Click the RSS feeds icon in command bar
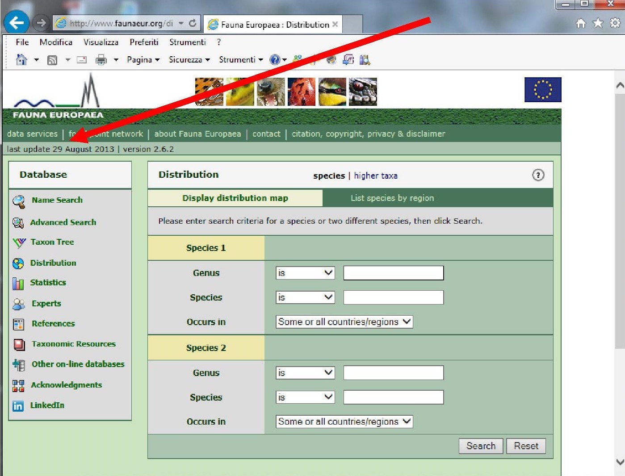625x476 pixels. [x=52, y=60]
